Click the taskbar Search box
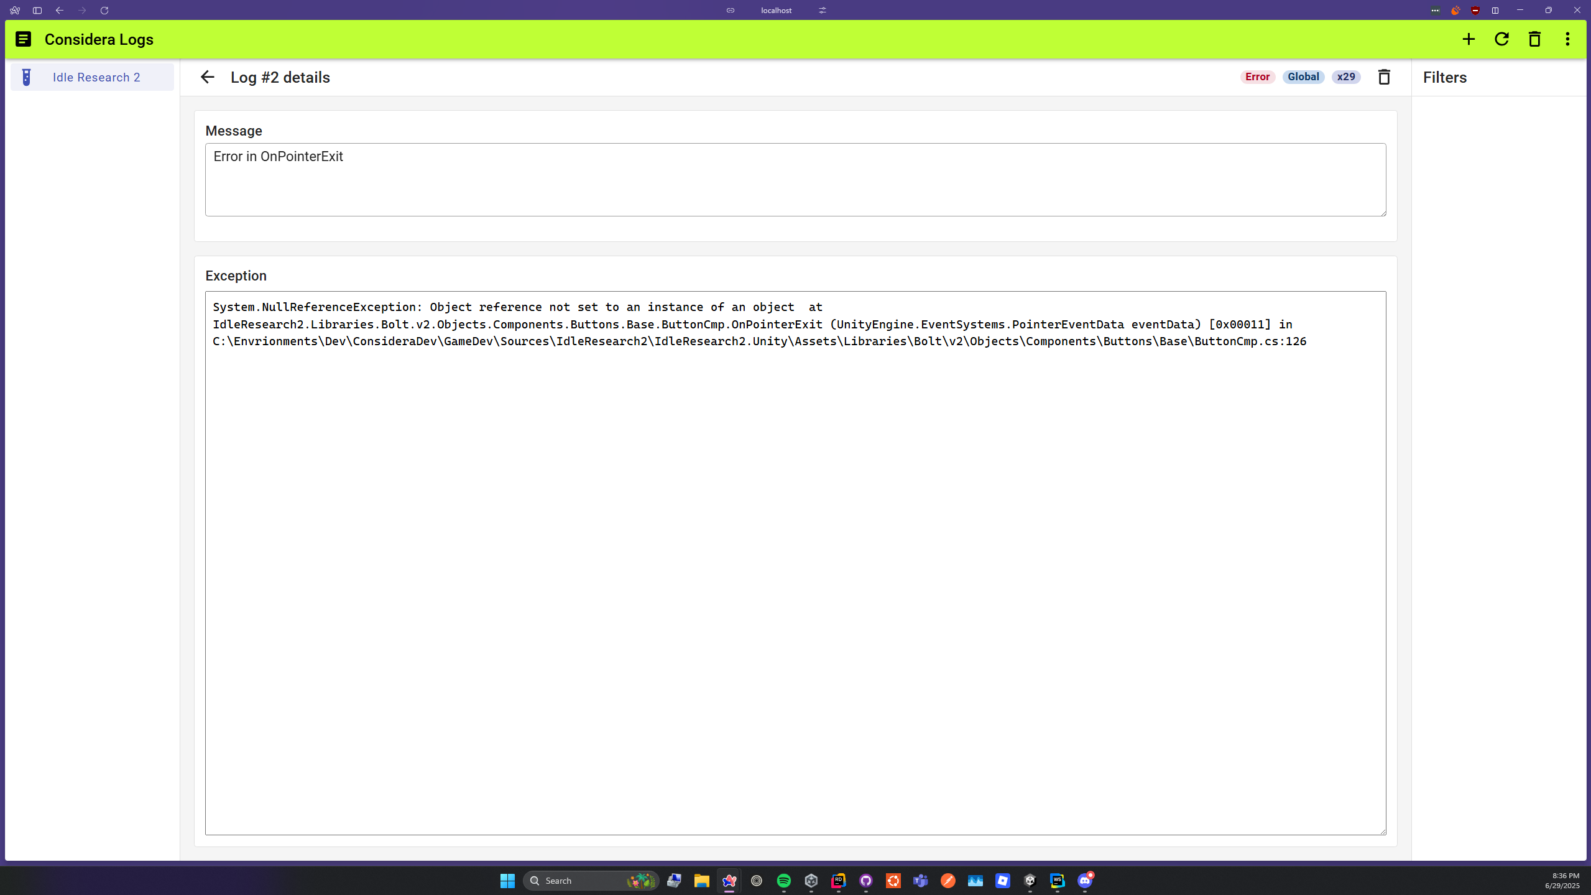The height and width of the screenshot is (895, 1591). coord(591,881)
